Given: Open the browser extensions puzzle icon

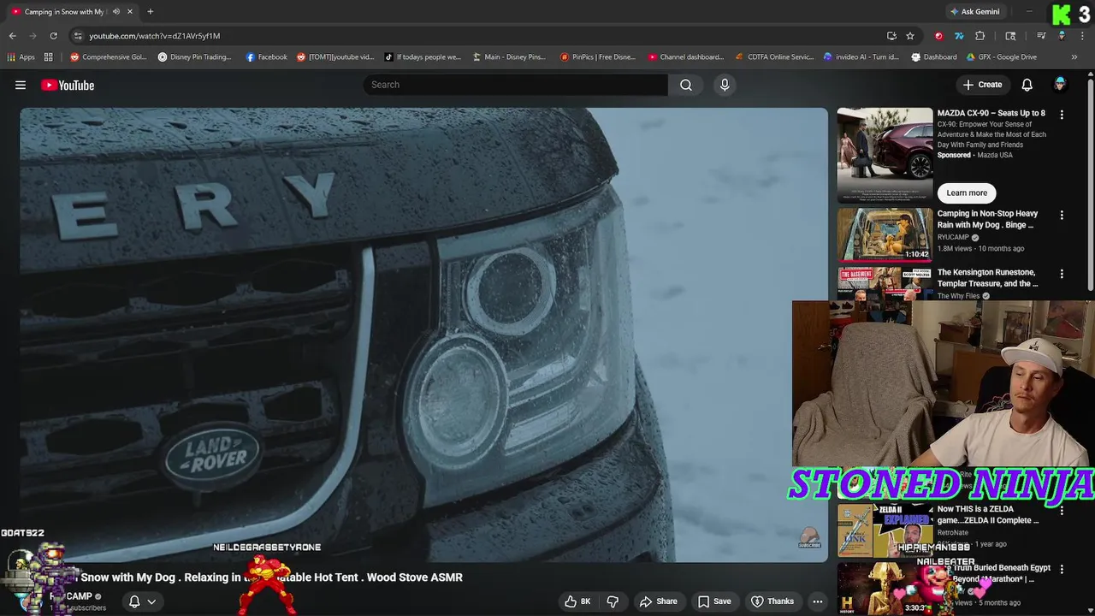Looking at the screenshot, I should [x=980, y=36].
